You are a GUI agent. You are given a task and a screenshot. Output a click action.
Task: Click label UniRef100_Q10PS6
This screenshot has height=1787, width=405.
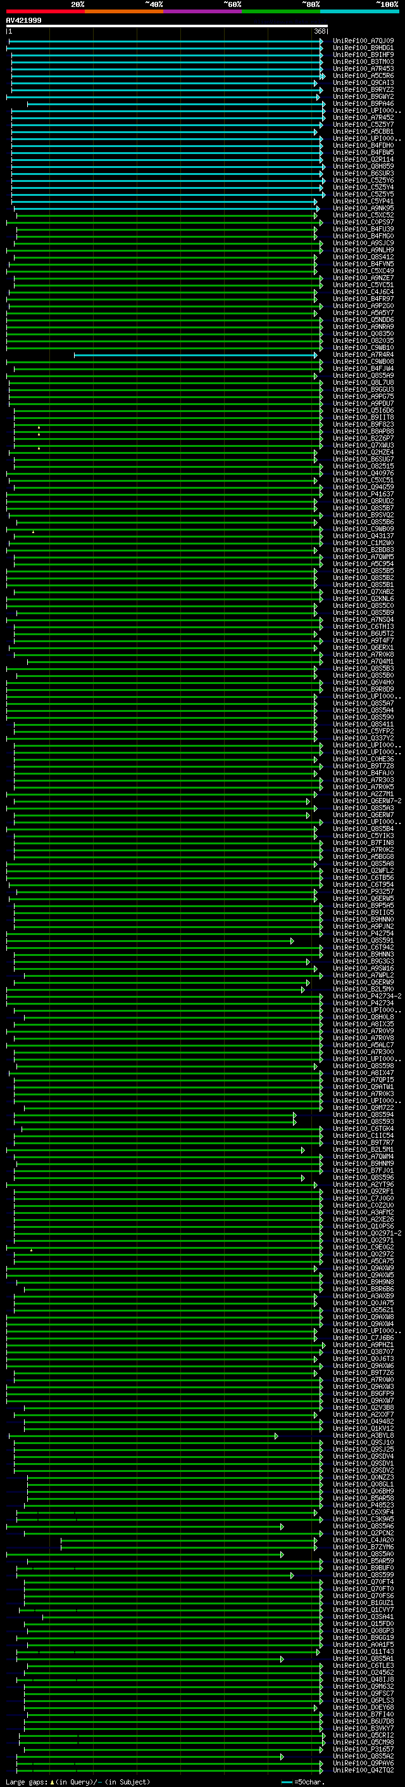point(363,1227)
